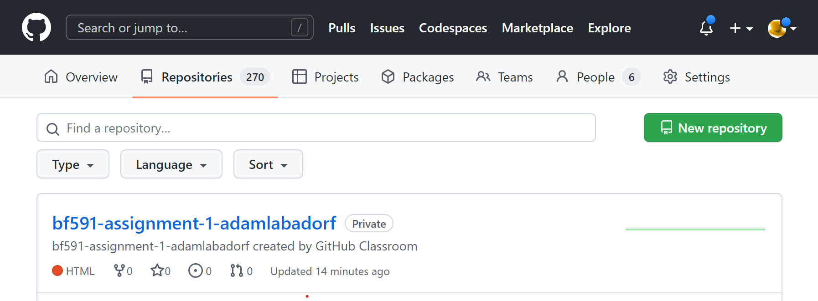Viewport: 818px width, 301px height.
Task: Click the pull requests count icon
Action: tap(237, 270)
